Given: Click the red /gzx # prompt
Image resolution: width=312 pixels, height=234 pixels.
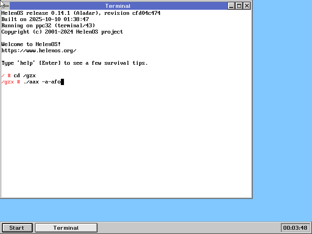Looking at the screenshot, I should tap(11, 82).
